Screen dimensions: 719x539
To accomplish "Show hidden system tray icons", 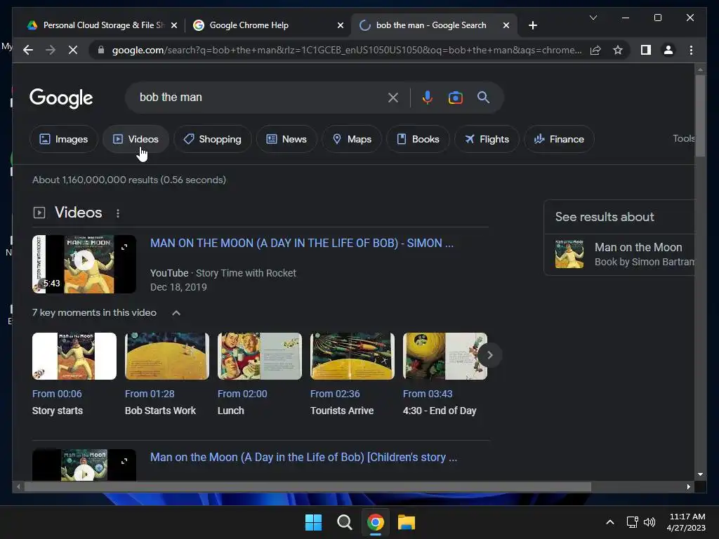I will pyautogui.click(x=610, y=522).
